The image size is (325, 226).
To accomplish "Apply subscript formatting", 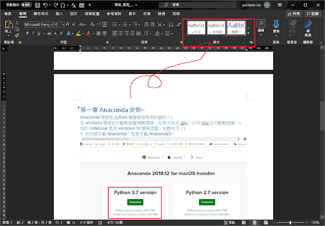I will pyautogui.click(x=55, y=33).
